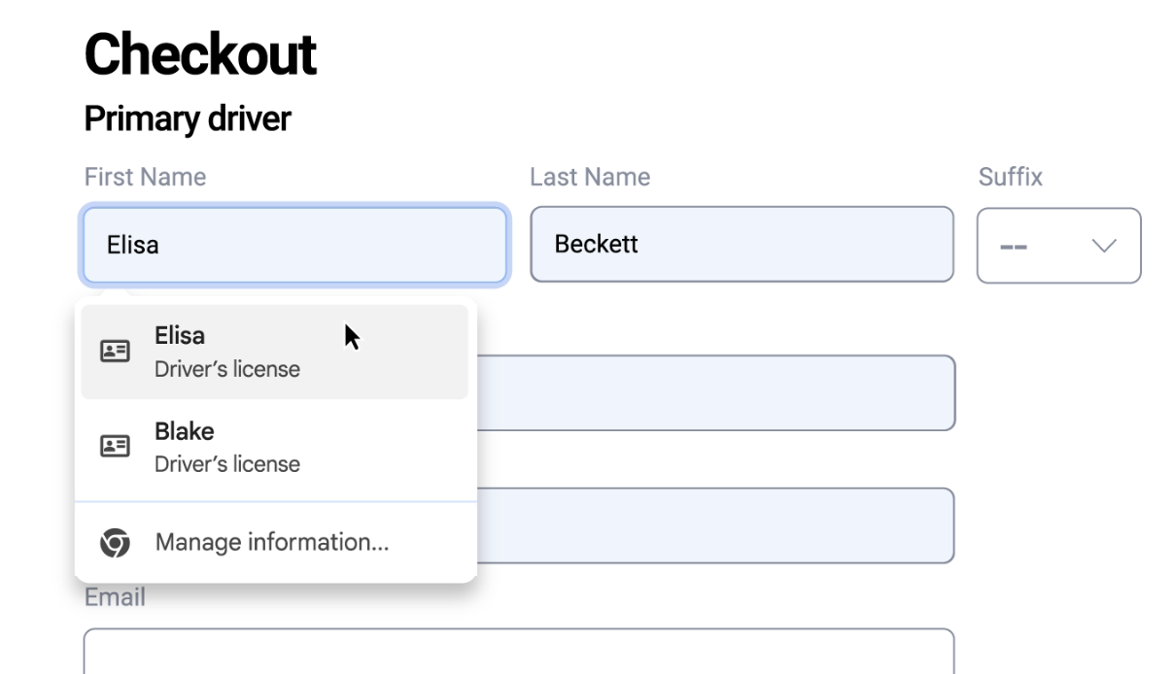Click the ID card icon beside Blake

point(116,447)
